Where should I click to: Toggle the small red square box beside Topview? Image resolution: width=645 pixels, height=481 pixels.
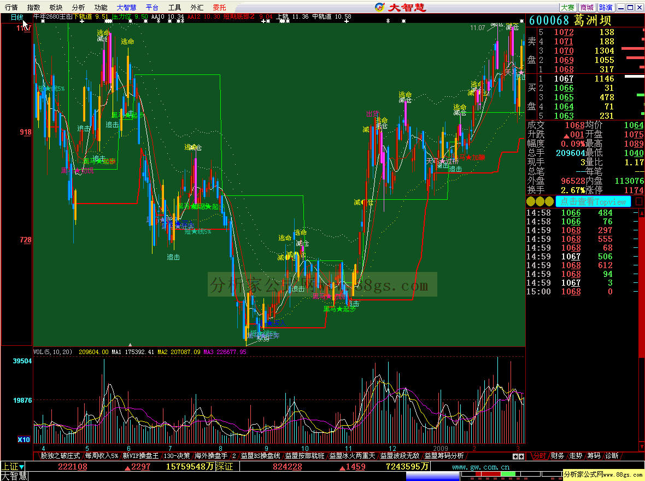639,201
